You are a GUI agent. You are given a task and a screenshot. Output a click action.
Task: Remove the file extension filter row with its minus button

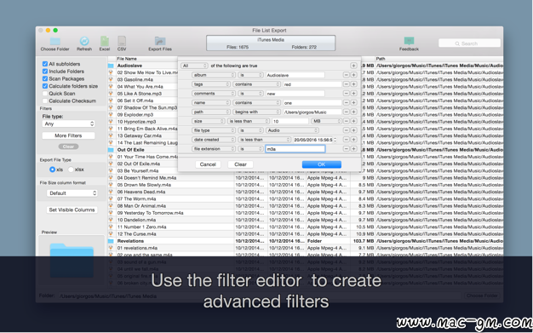pyautogui.click(x=346, y=149)
